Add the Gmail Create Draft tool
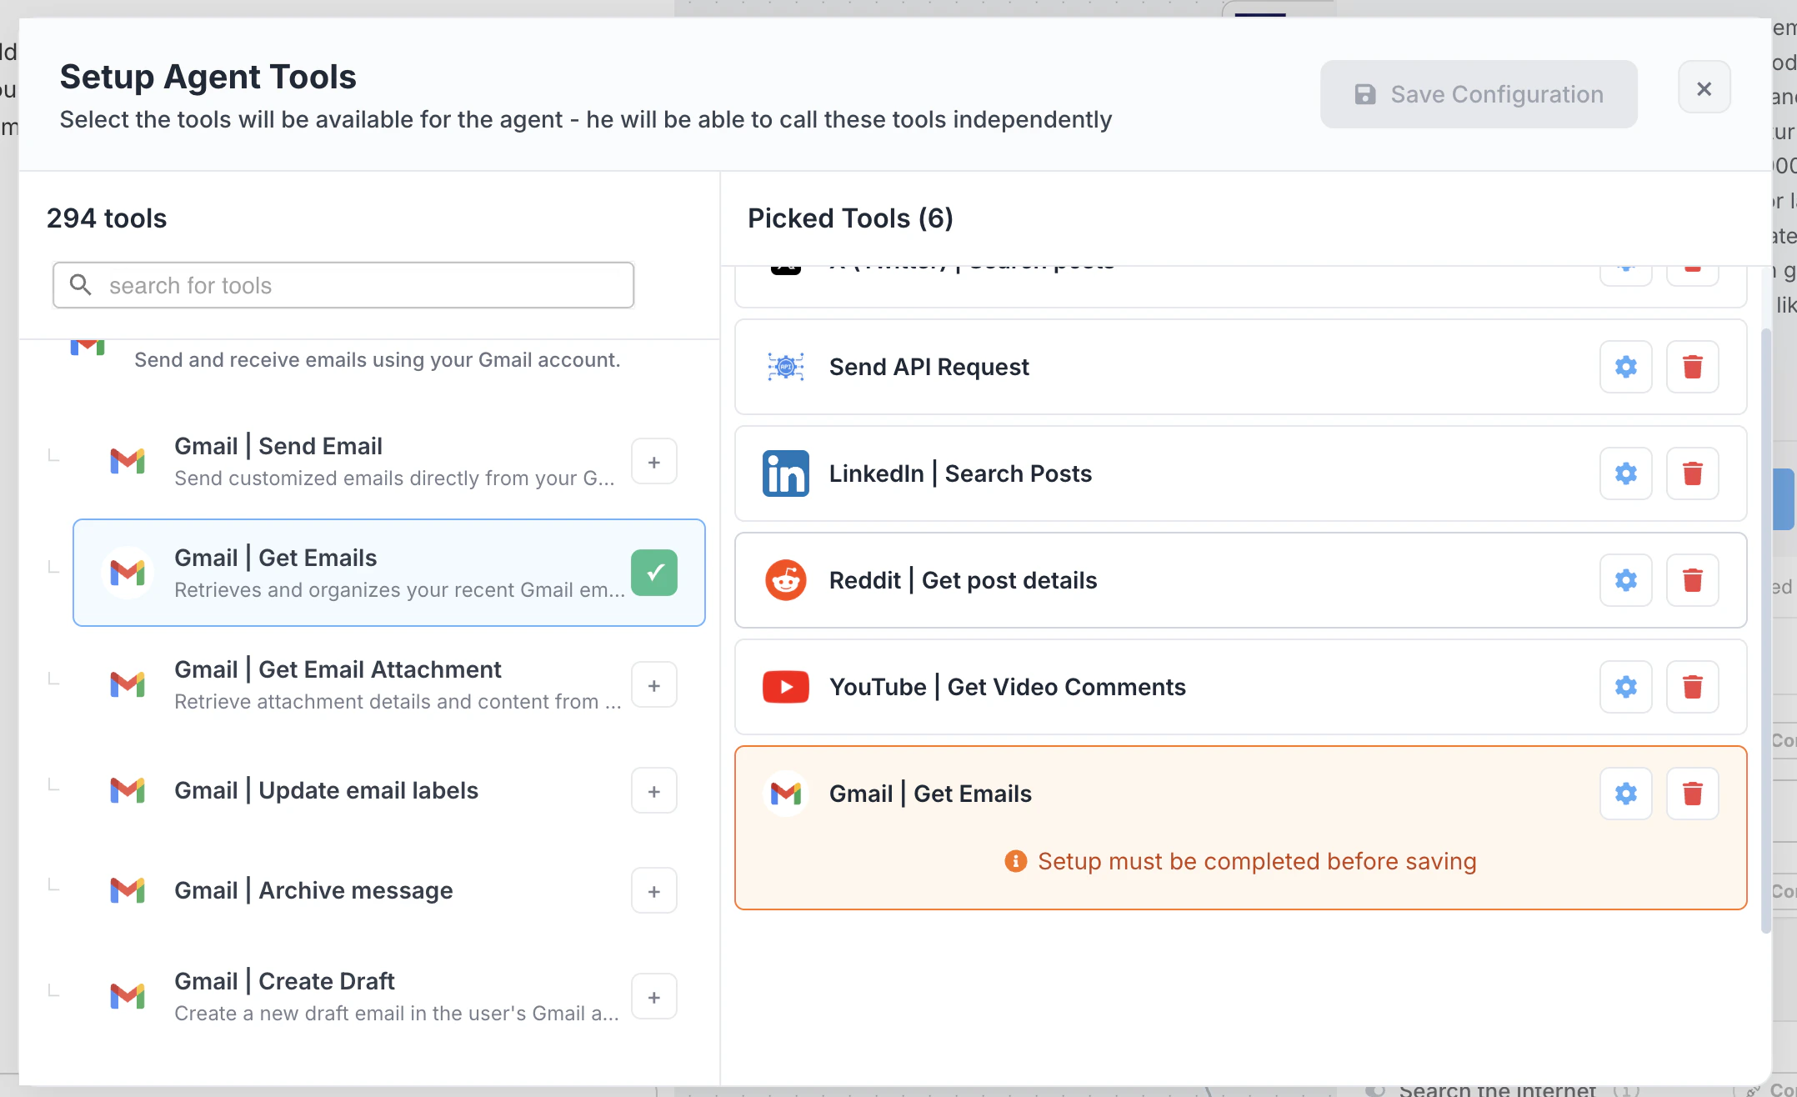The height and width of the screenshot is (1097, 1797). [x=653, y=997]
